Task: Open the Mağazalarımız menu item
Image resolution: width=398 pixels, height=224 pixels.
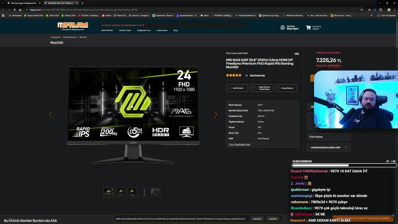Action: click(144, 30)
